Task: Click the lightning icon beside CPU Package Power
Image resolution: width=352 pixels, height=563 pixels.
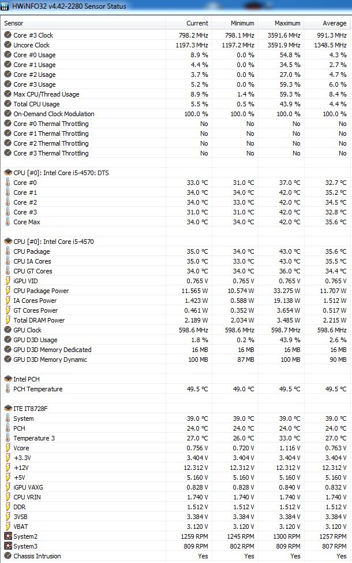Action: [8, 291]
